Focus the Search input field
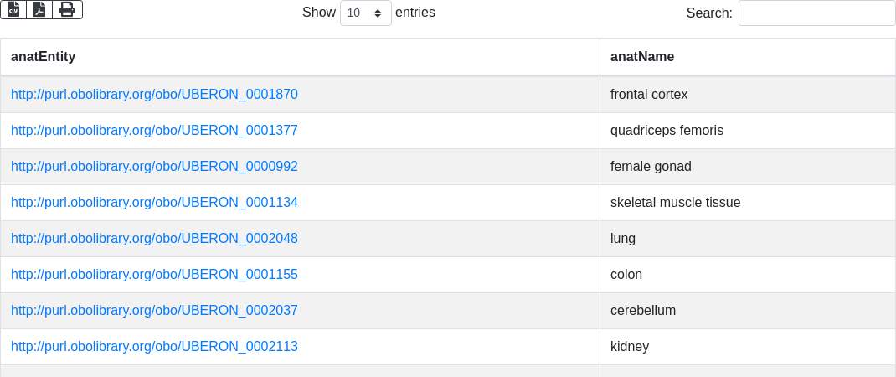 (816, 13)
